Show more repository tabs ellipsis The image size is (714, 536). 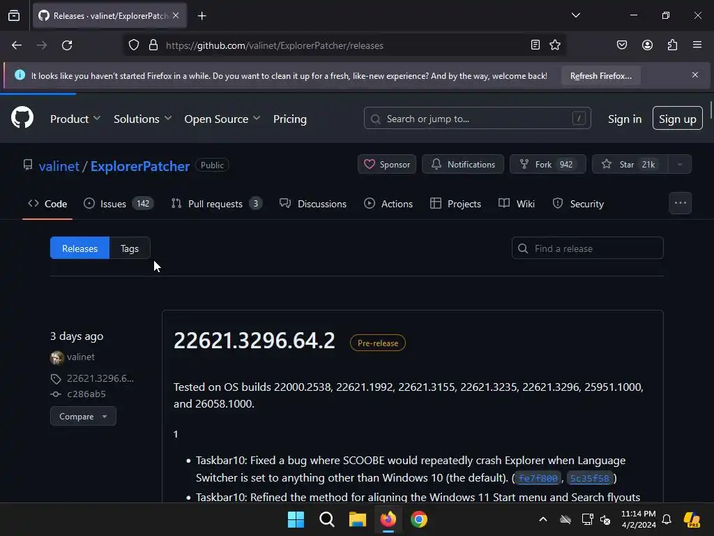pos(681,203)
